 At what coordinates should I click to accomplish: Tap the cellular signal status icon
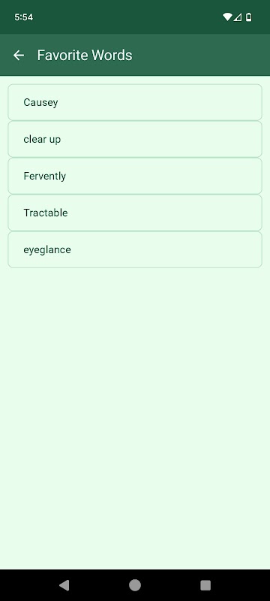click(x=238, y=17)
